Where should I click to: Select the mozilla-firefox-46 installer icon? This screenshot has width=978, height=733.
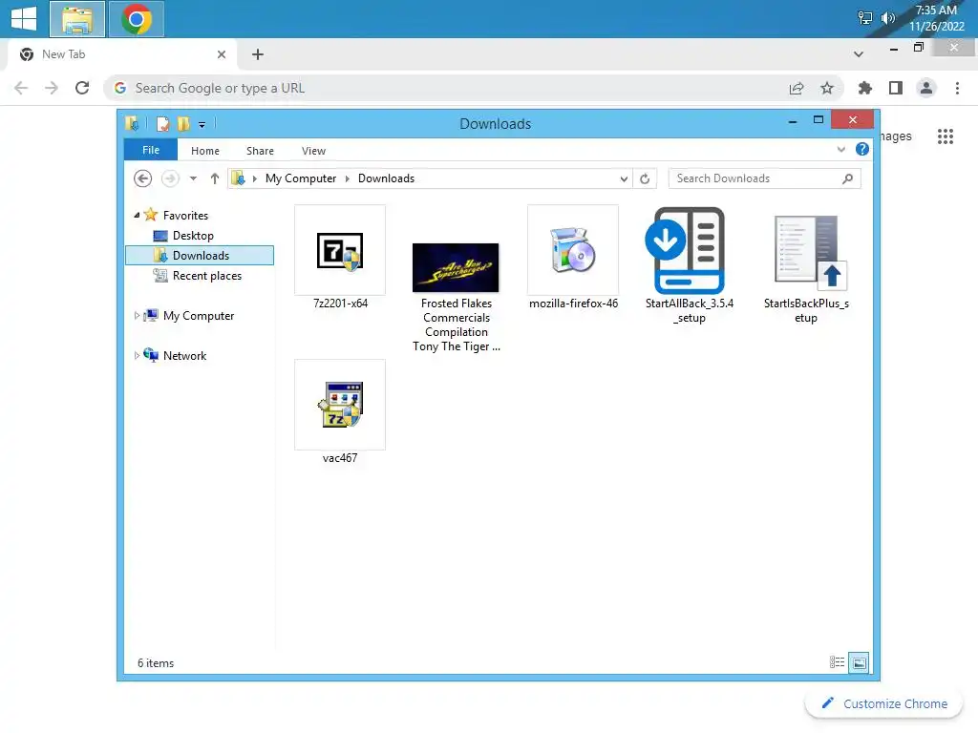pyautogui.click(x=573, y=250)
